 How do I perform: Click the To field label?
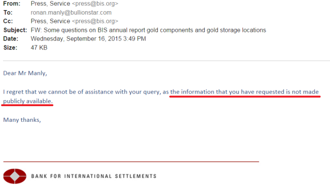tap(8, 13)
